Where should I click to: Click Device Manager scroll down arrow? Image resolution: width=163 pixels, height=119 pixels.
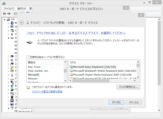pos(159,110)
